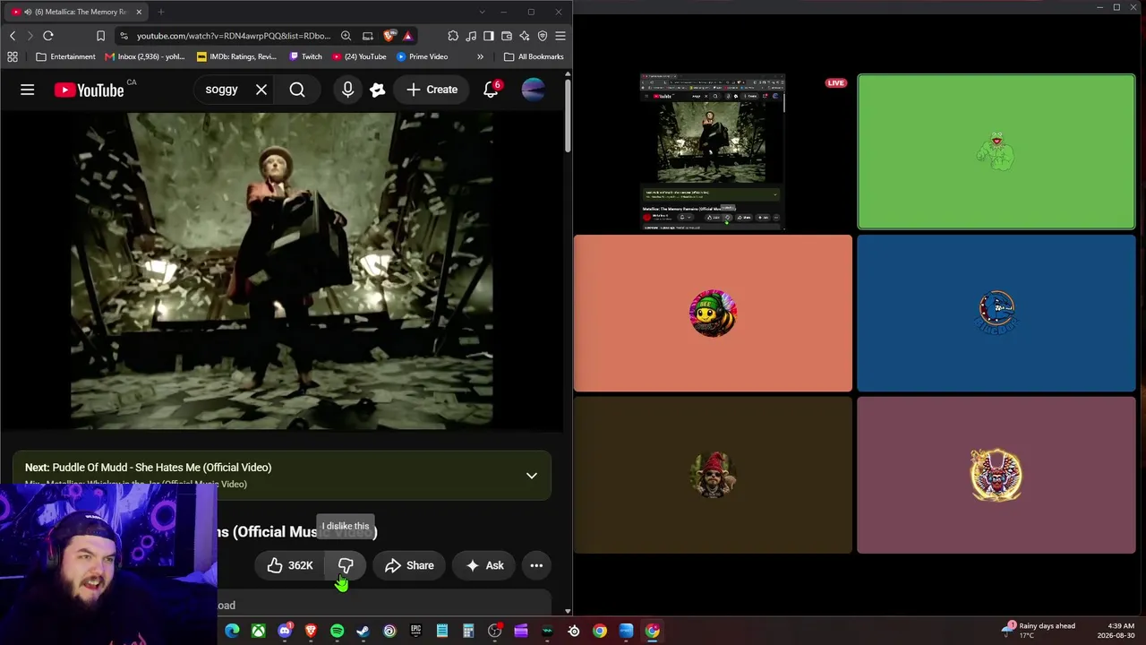
Task: Open the tab search dropdown arrow
Action: [x=482, y=12]
